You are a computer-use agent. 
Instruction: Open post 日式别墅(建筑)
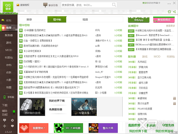(32, 61)
